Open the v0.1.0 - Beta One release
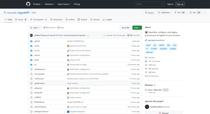This screenshot has width=210, height=114. tap(155, 90)
